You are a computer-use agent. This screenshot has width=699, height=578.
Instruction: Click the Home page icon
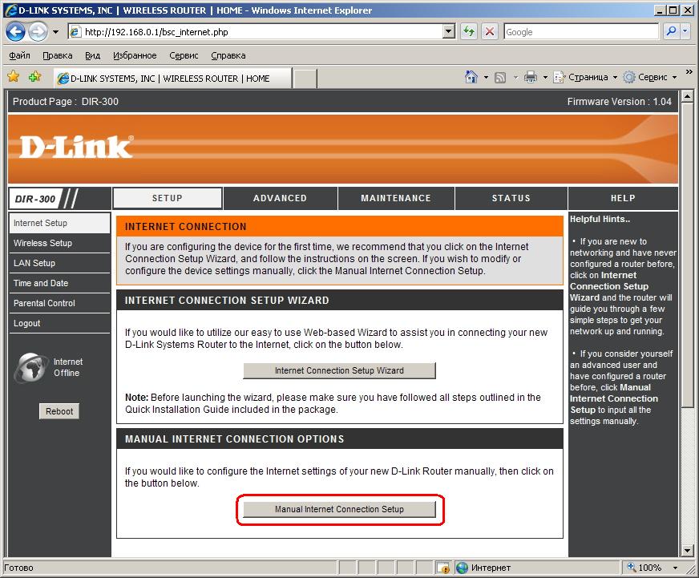472,77
